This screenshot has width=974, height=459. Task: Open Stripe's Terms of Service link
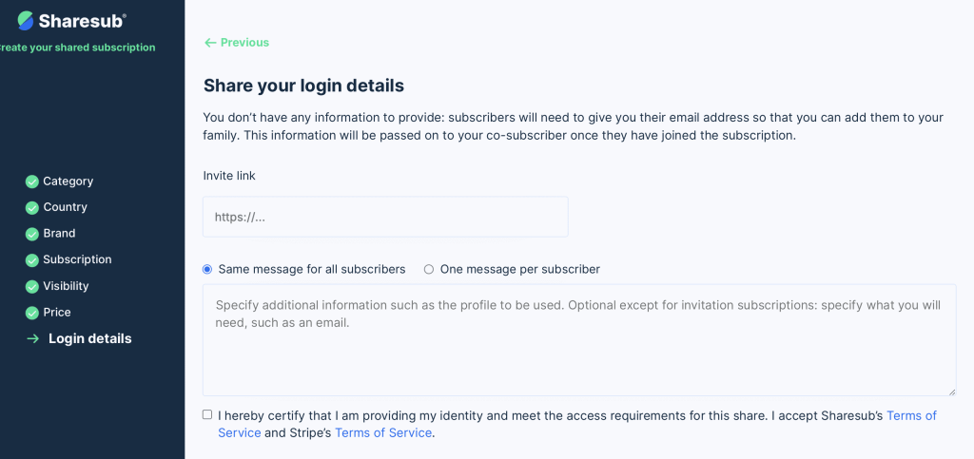pyautogui.click(x=383, y=433)
